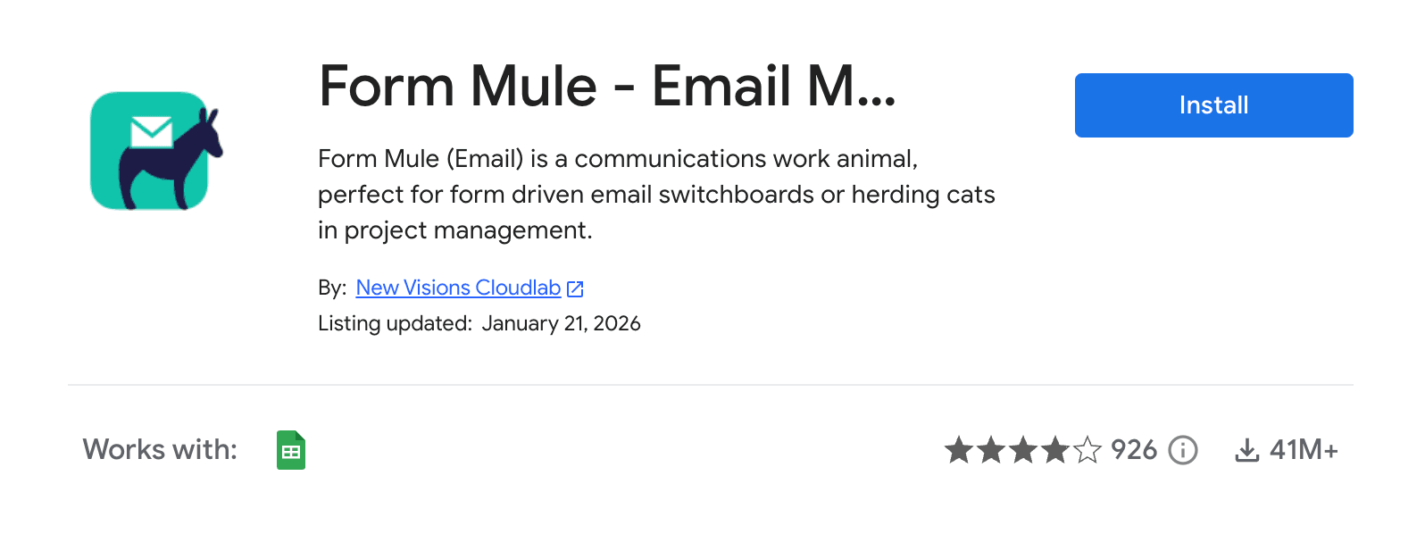The width and height of the screenshot is (1425, 534).
Task: Click the 41M+ installs count
Action: 1304,450
